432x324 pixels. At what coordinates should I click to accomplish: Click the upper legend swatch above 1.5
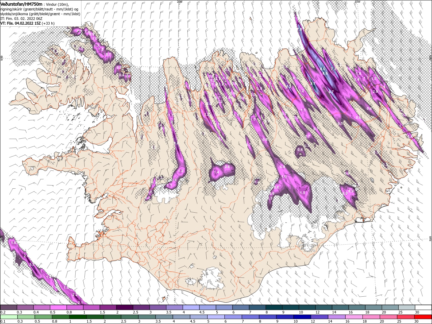coord(108,307)
